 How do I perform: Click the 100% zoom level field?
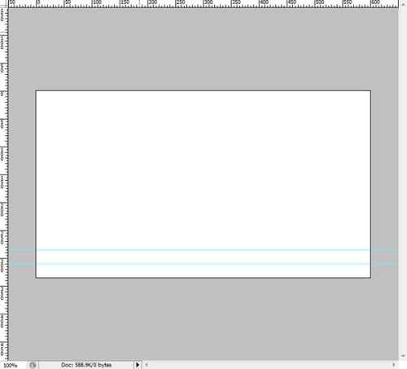[x=12, y=365]
